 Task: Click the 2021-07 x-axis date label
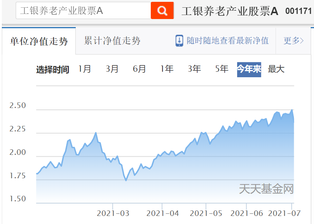pyautogui.click(x=284, y=213)
